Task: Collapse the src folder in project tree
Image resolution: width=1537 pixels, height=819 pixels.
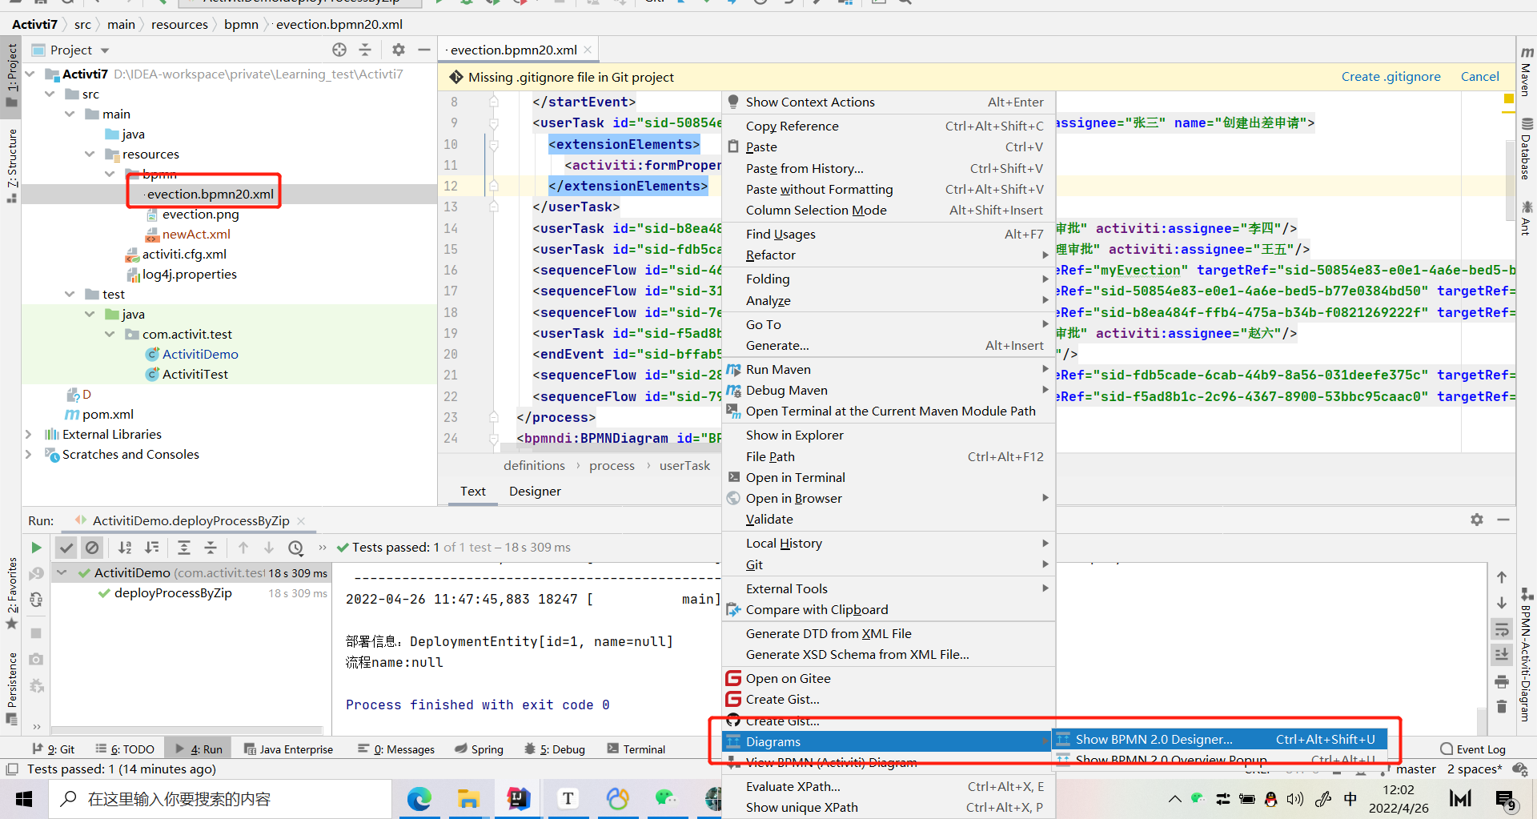Action: pos(50,94)
